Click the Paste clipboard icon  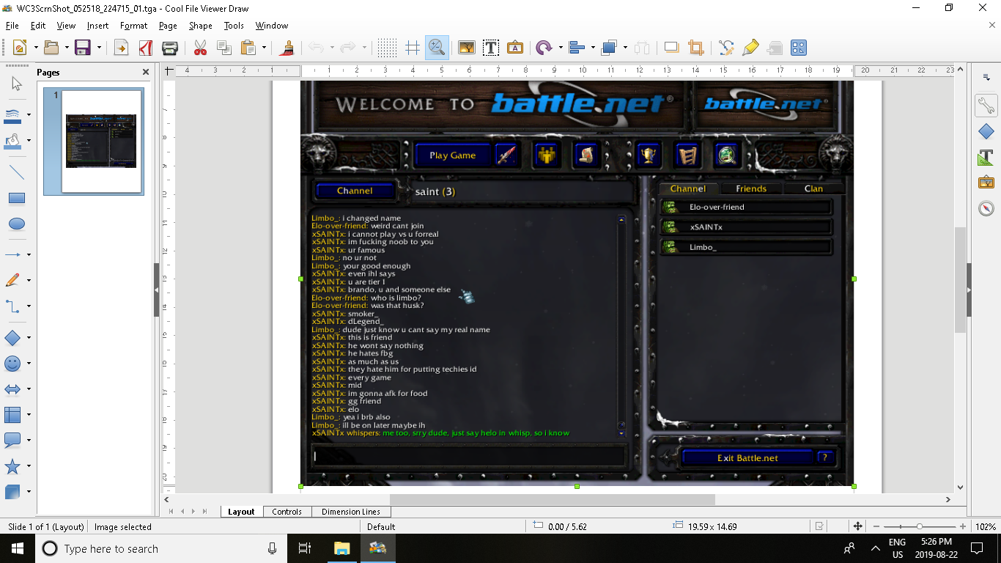(248, 48)
